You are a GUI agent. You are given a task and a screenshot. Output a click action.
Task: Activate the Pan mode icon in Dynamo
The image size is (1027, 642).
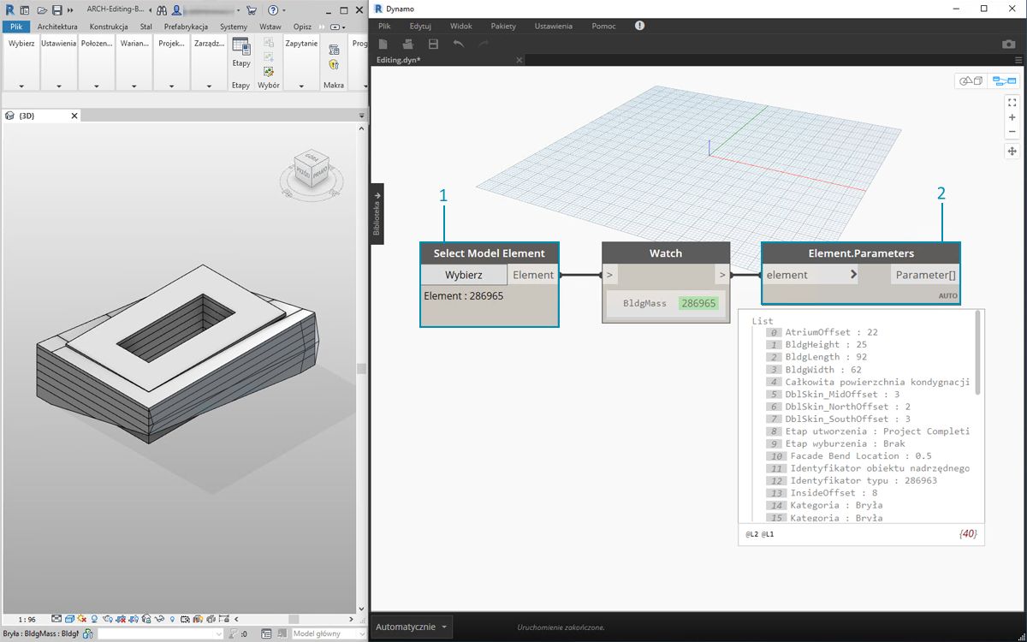1012,152
